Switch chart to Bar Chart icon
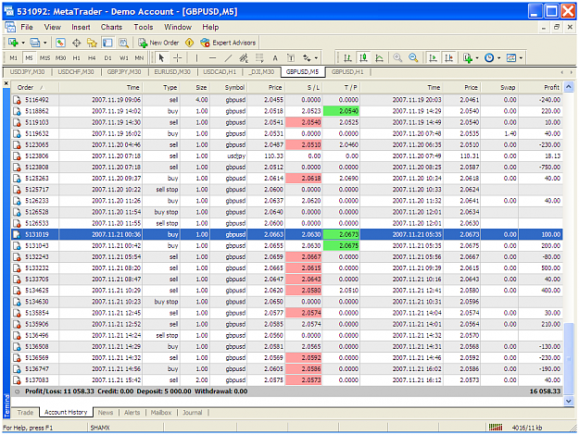 point(347,58)
